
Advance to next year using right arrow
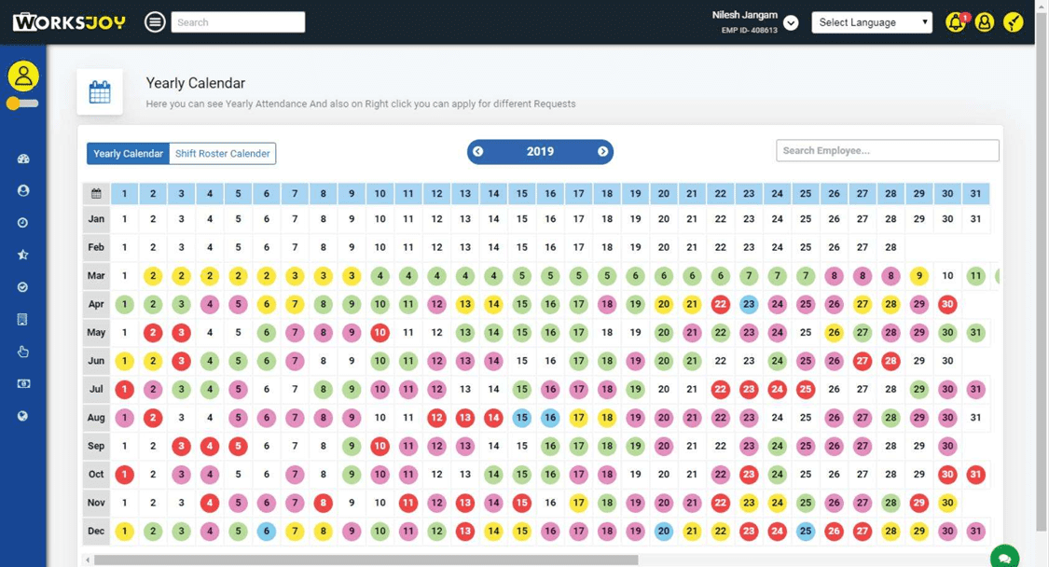point(602,152)
